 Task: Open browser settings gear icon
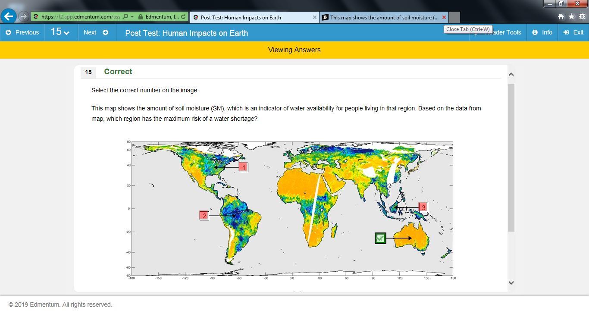point(582,17)
